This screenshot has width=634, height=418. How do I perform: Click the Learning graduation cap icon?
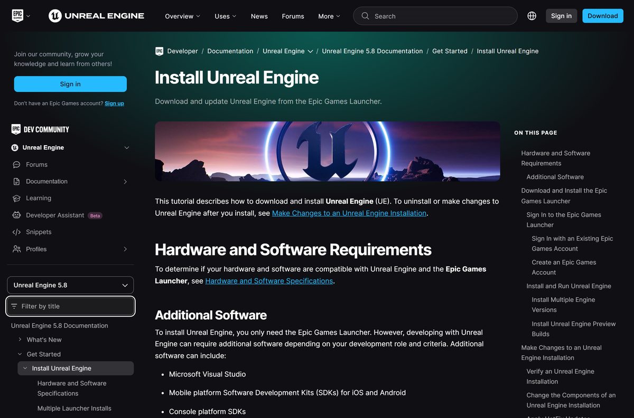(16, 198)
